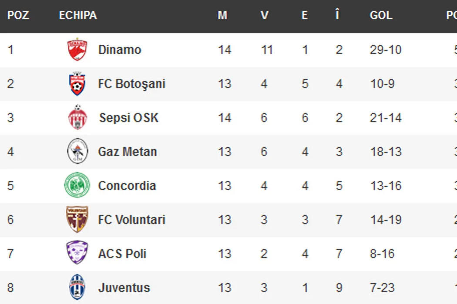Image resolution: width=457 pixels, height=304 pixels.
Task: Open the ACS Poli team link
Action: pyautogui.click(x=122, y=253)
